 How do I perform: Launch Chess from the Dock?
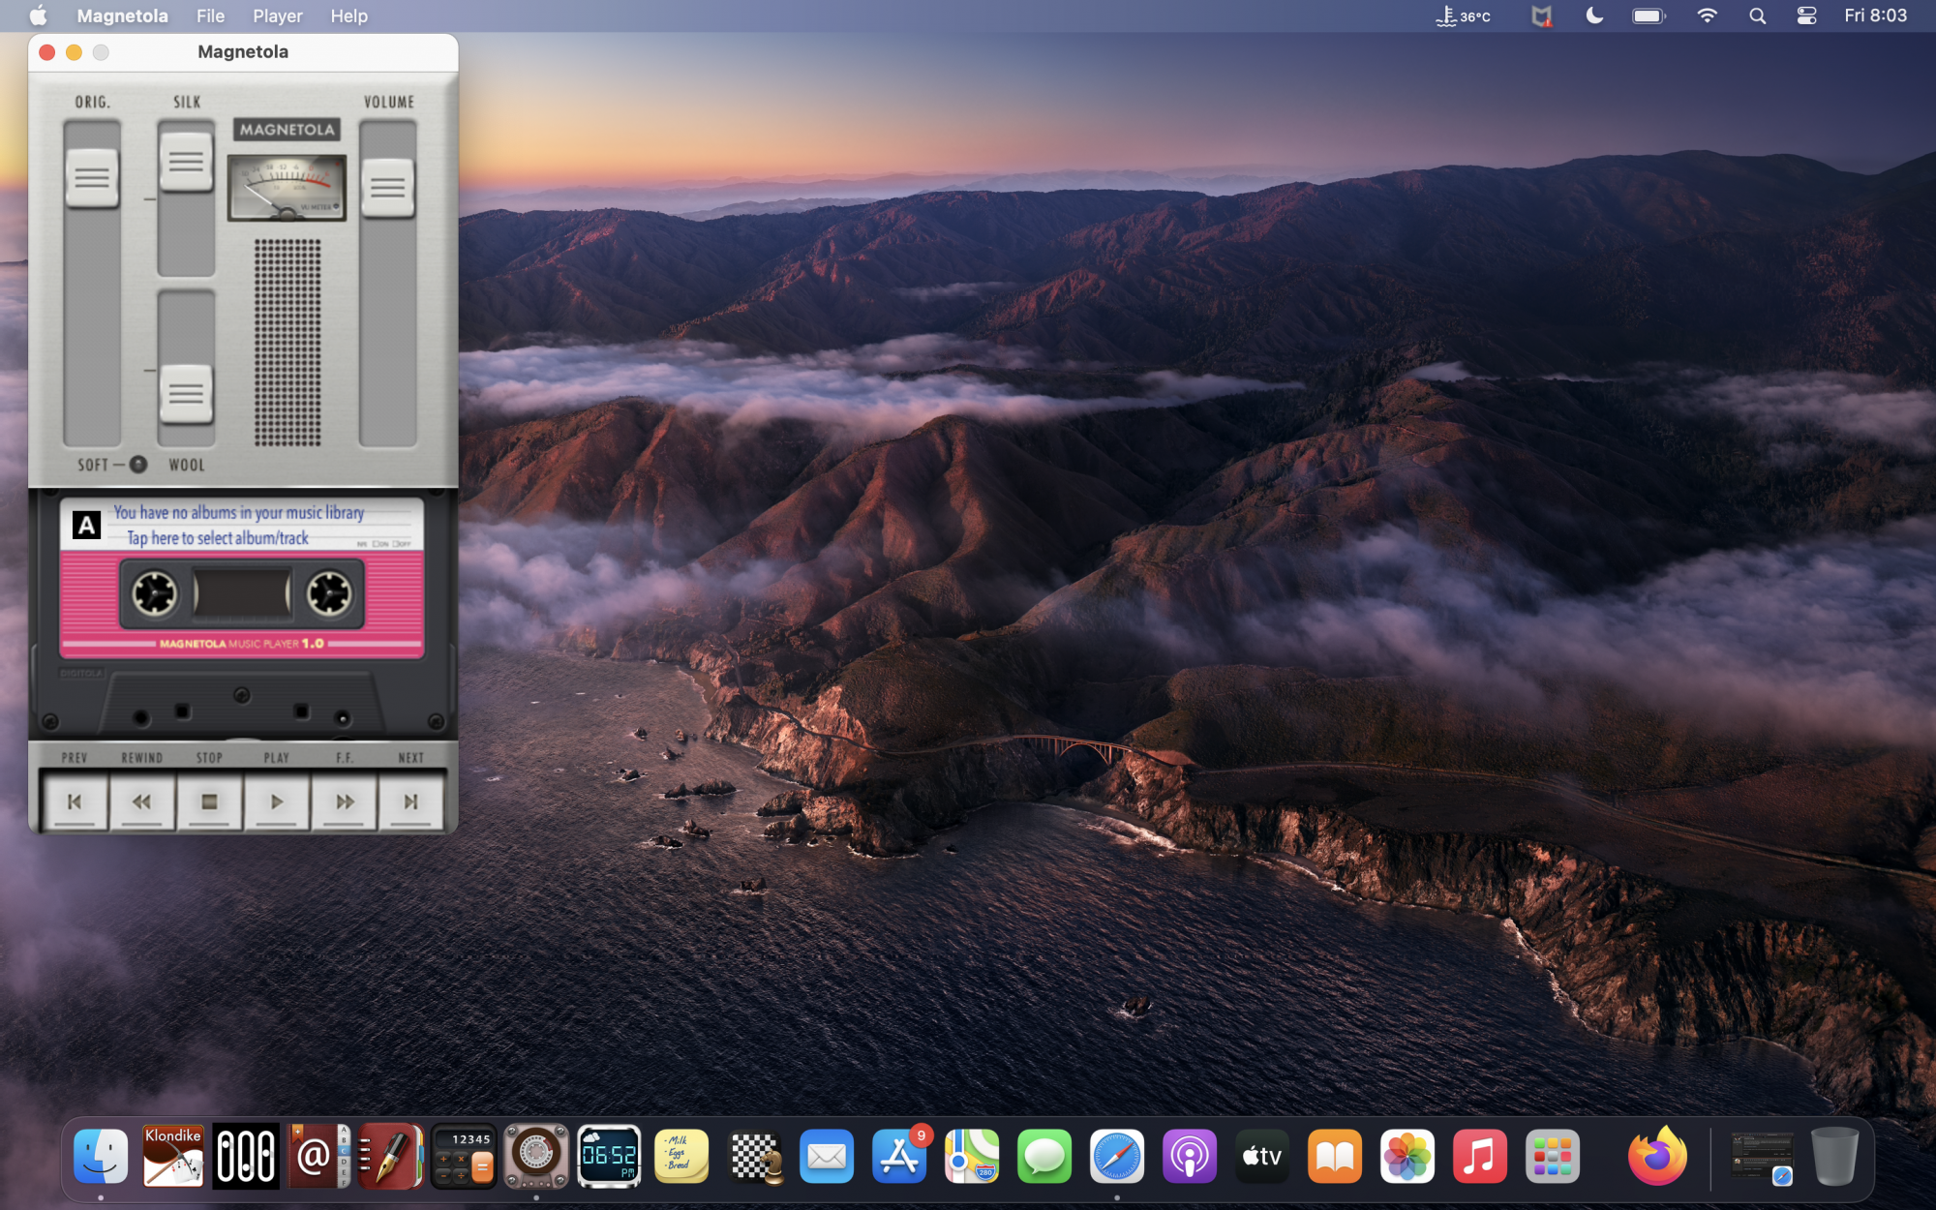click(x=754, y=1156)
